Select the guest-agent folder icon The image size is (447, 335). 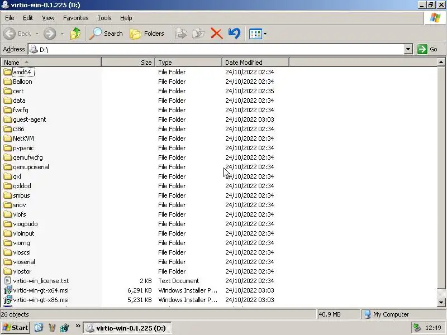pos(8,119)
